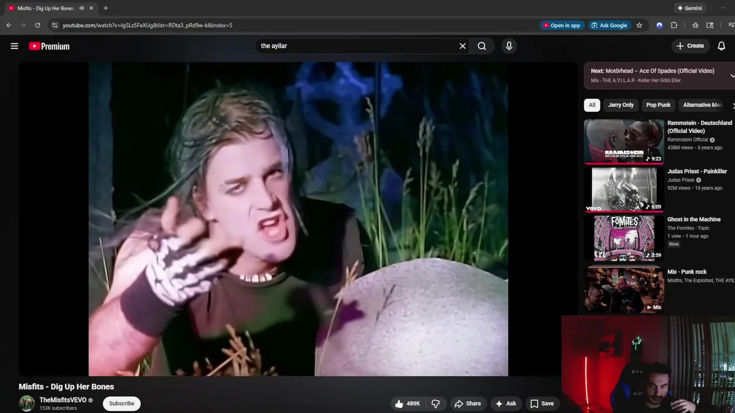
Task: Clear the search box with the X
Action: click(x=462, y=46)
